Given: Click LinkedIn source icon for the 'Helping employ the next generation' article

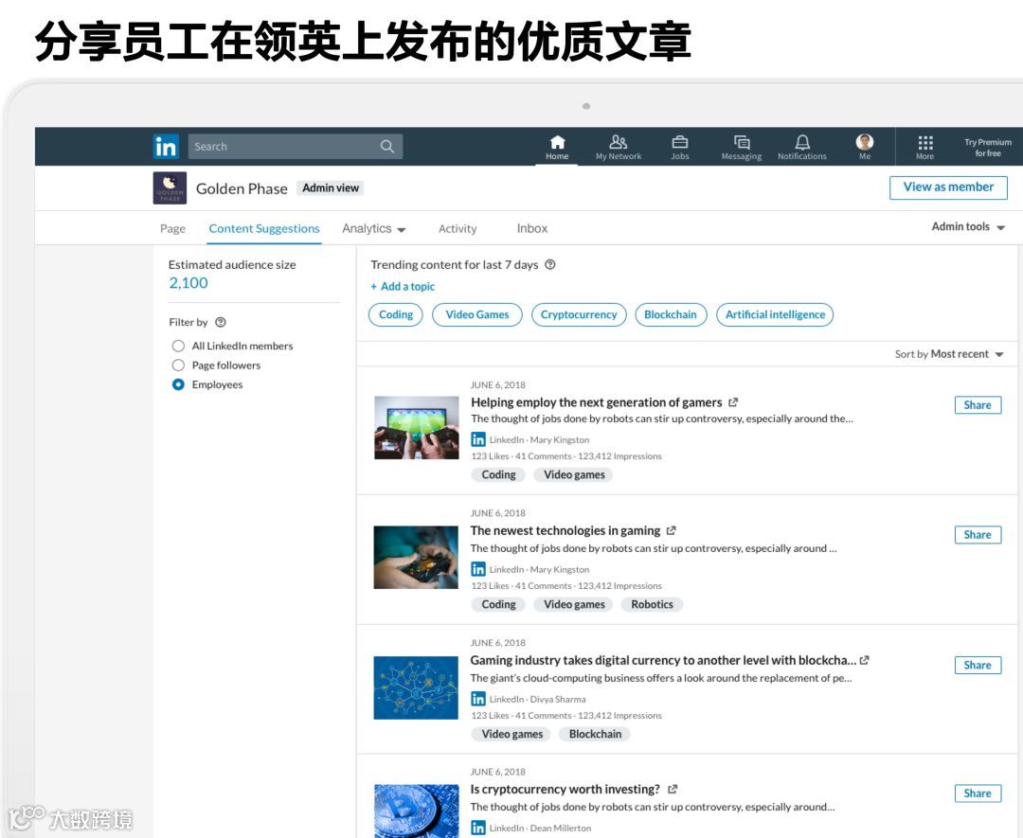Looking at the screenshot, I should 478,439.
